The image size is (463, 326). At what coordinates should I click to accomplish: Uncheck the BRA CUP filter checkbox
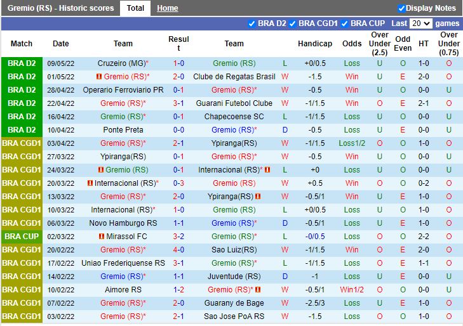[x=344, y=24]
